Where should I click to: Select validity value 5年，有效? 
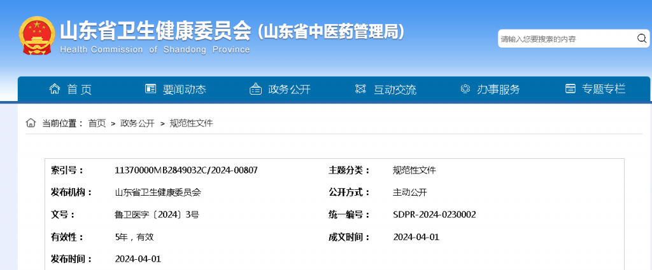coord(134,237)
